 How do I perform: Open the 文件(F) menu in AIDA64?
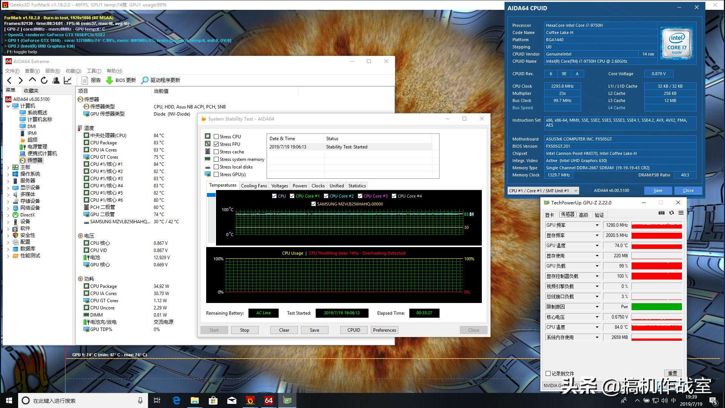pyautogui.click(x=12, y=71)
